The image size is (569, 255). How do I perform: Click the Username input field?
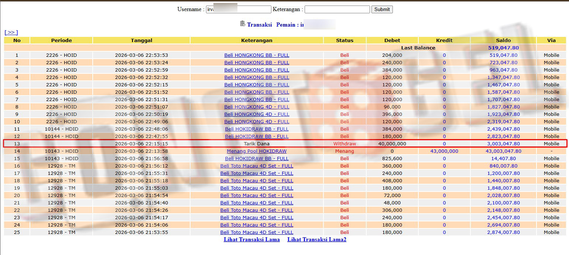239,9
